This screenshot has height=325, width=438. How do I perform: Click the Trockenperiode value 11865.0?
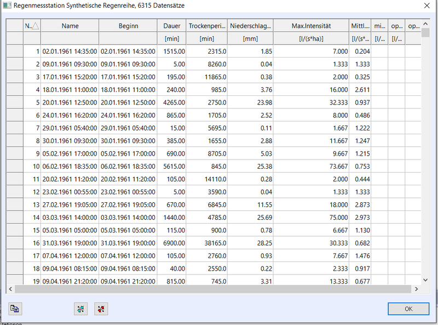pyautogui.click(x=207, y=77)
